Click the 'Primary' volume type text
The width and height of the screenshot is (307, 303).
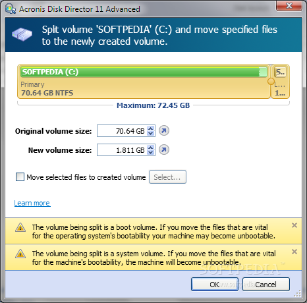[32, 84]
